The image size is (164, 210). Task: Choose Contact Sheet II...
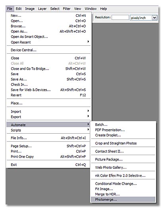123,152
